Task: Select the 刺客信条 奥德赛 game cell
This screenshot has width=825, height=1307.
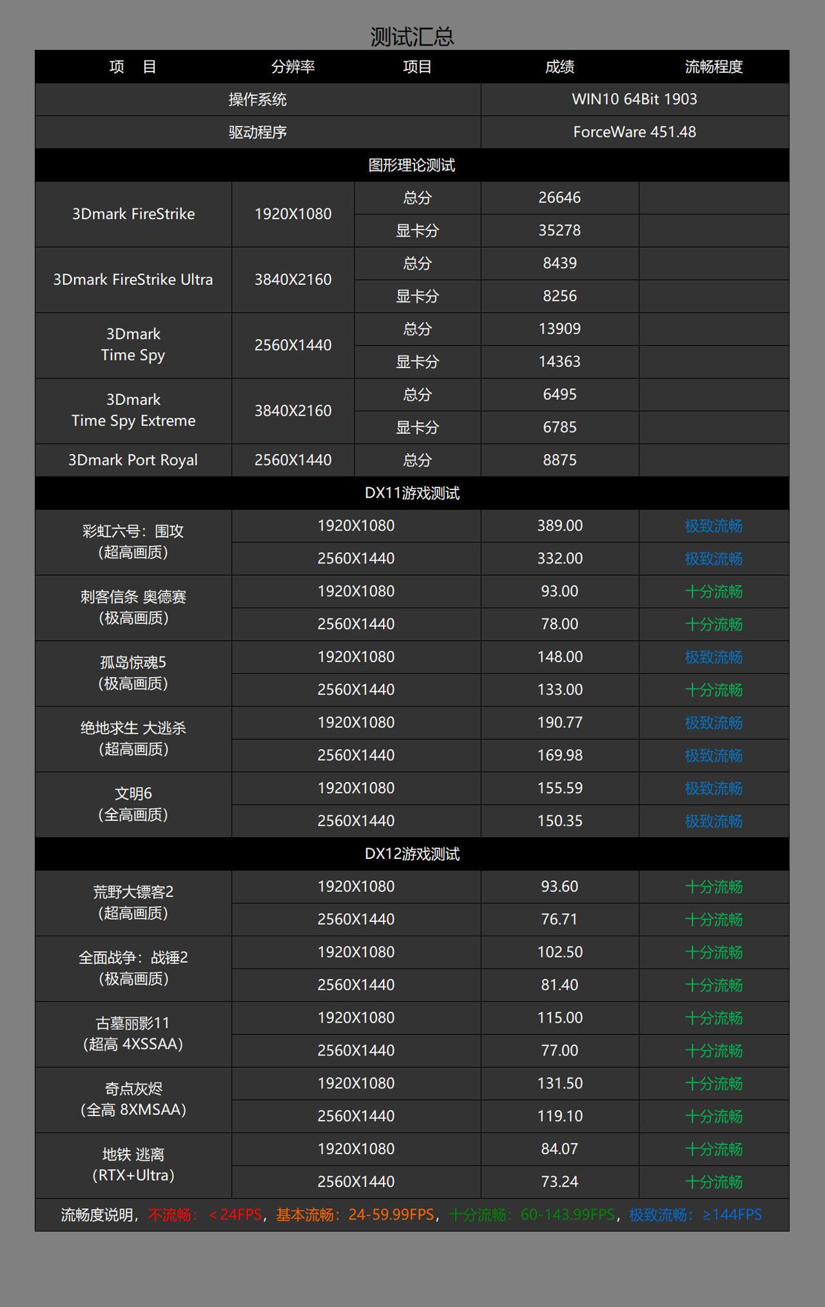Action: (133, 608)
